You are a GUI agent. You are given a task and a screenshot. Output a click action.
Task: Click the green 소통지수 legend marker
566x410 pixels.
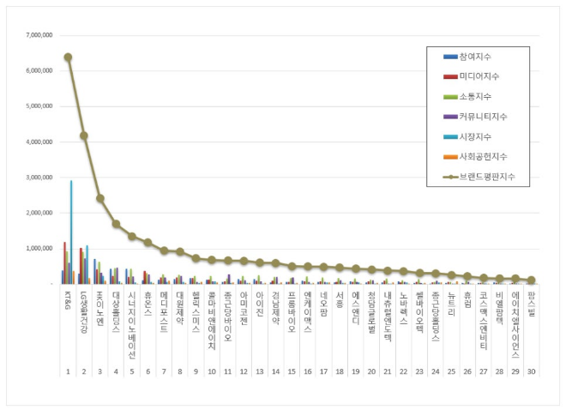(x=449, y=97)
